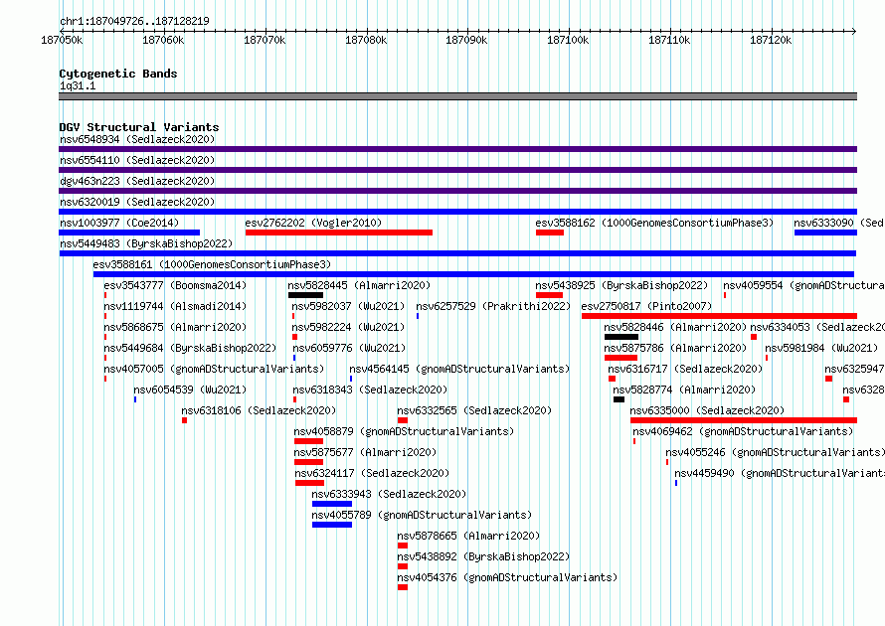Select the black bar under nsv5828446 (Almarri2020)
885x626 pixels.
[621, 337]
